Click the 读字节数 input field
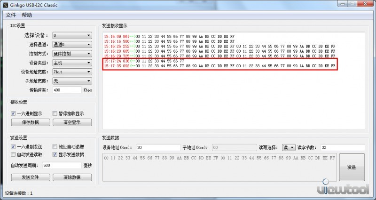This screenshot has height=200, width=376. click(x=343, y=147)
